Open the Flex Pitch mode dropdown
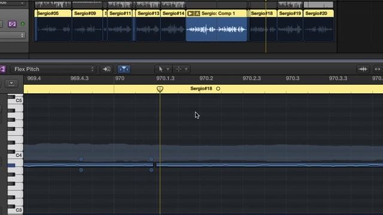This screenshot has height=215, width=383. pyautogui.click(x=53, y=69)
